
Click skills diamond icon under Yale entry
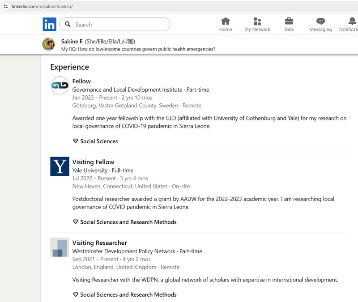(76, 222)
